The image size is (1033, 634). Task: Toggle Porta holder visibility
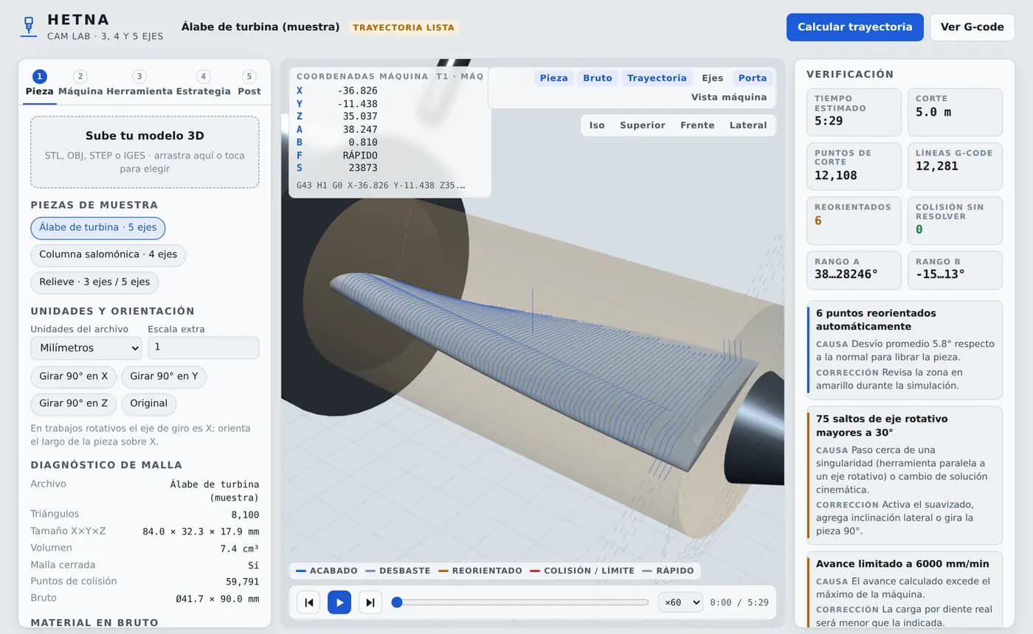pyautogui.click(x=753, y=78)
